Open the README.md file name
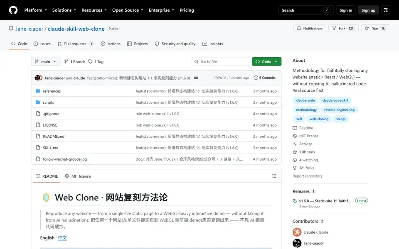Viewport: 399px width, 249px height. click(54, 136)
